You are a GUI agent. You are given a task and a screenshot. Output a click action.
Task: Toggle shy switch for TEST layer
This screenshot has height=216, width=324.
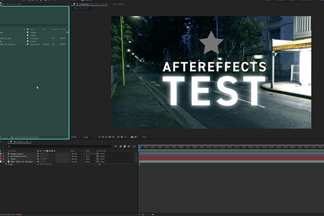tap(38, 159)
